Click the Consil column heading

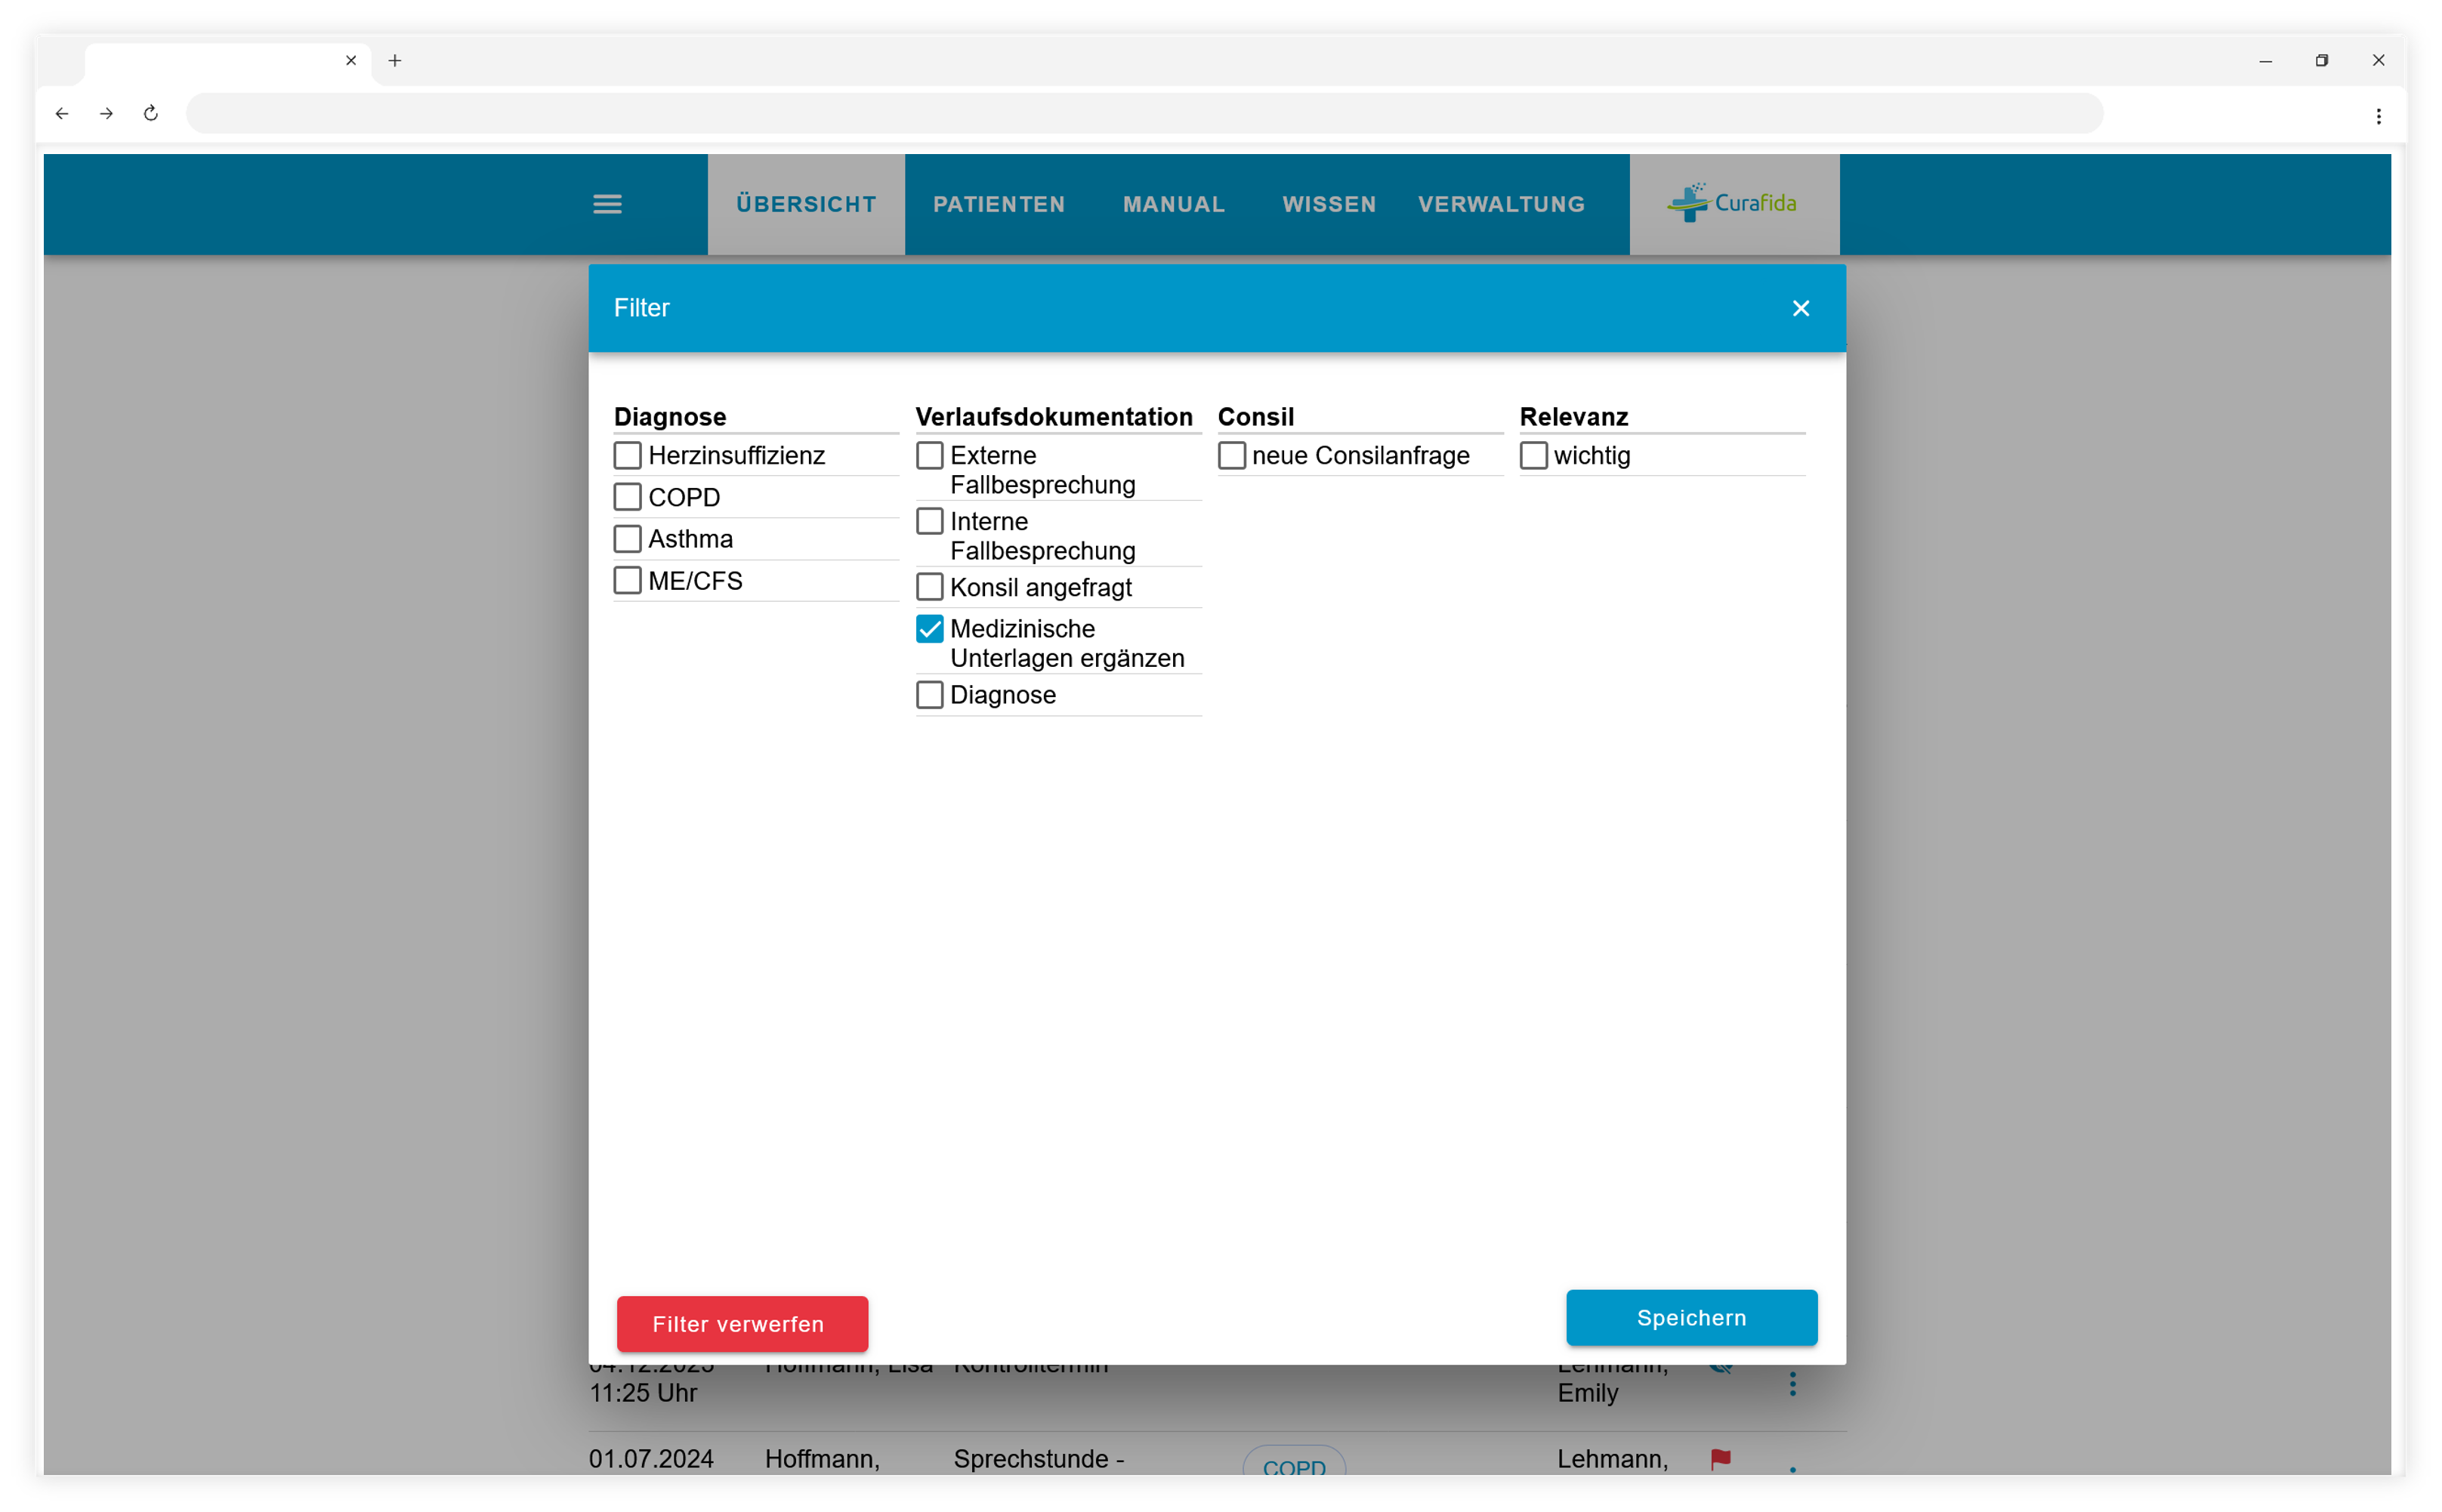(x=1255, y=417)
